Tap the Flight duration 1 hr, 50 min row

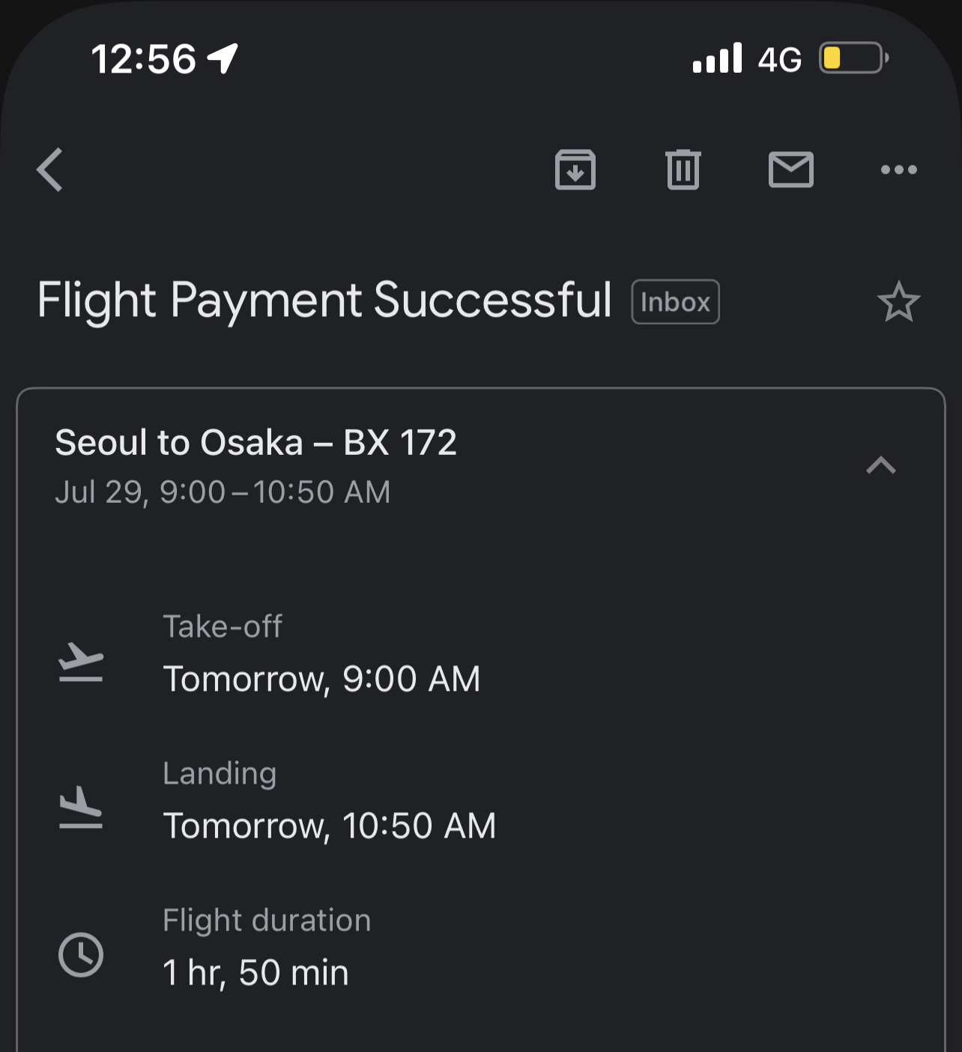tap(480, 947)
